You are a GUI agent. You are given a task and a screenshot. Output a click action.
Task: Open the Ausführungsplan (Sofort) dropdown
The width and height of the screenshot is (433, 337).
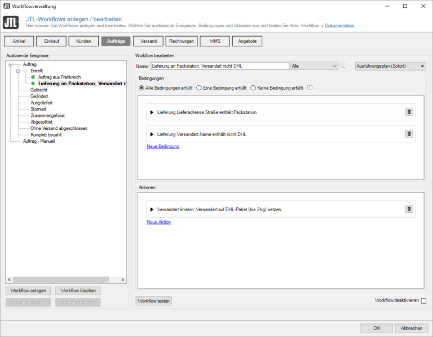pyautogui.click(x=390, y=66)
